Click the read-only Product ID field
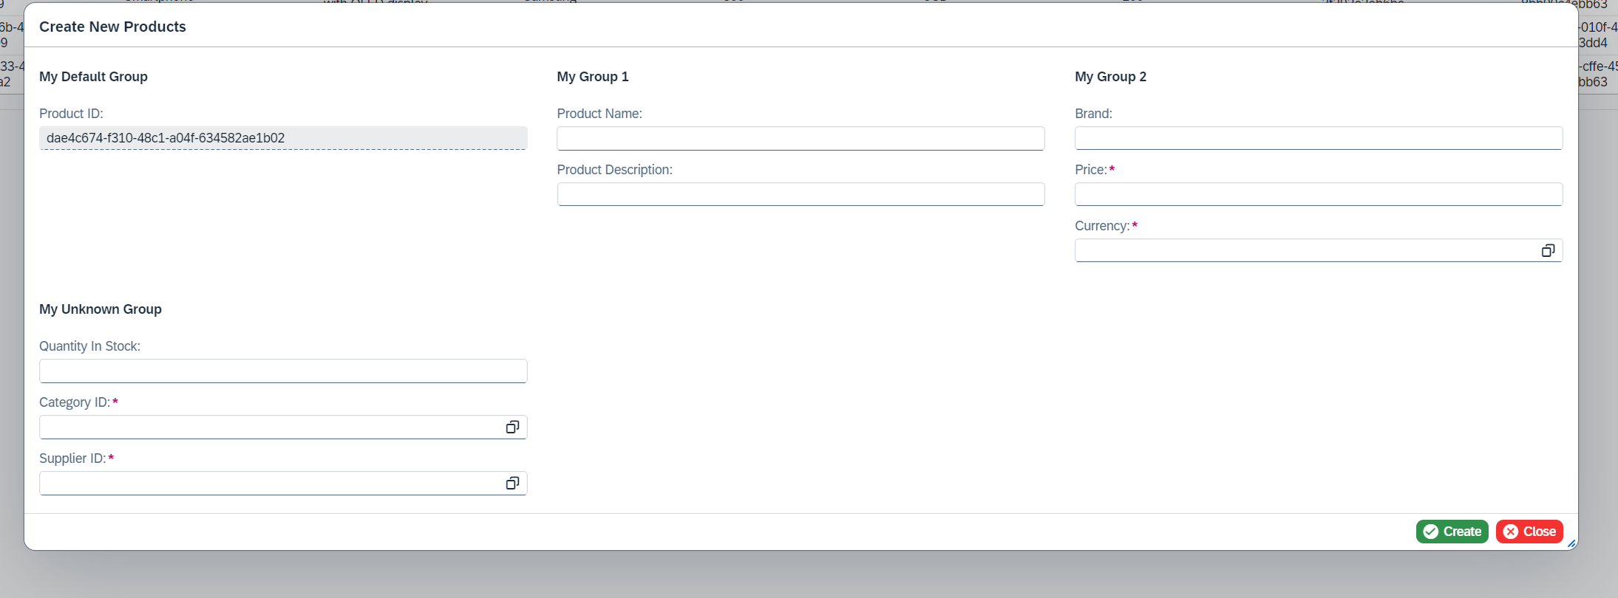Viewport: 1618px width, 598px height. (x=283, y=138)
